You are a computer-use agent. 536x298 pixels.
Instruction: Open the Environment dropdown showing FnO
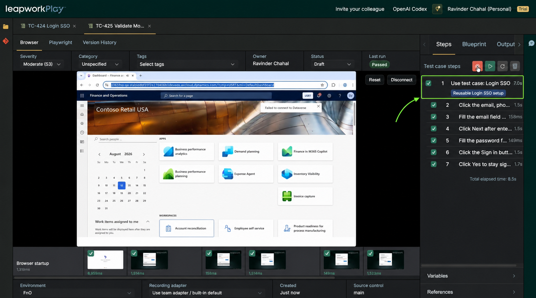click(x=77, y=293)
